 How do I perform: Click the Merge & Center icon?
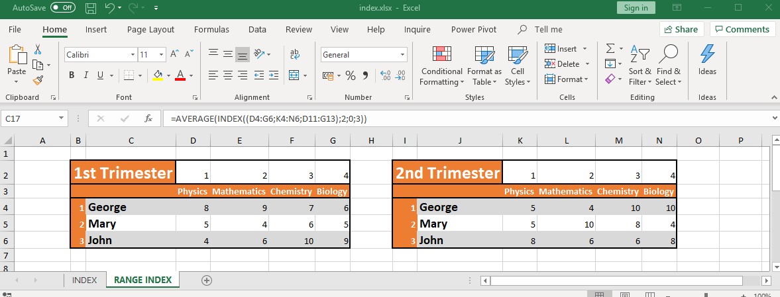point(295,75)
